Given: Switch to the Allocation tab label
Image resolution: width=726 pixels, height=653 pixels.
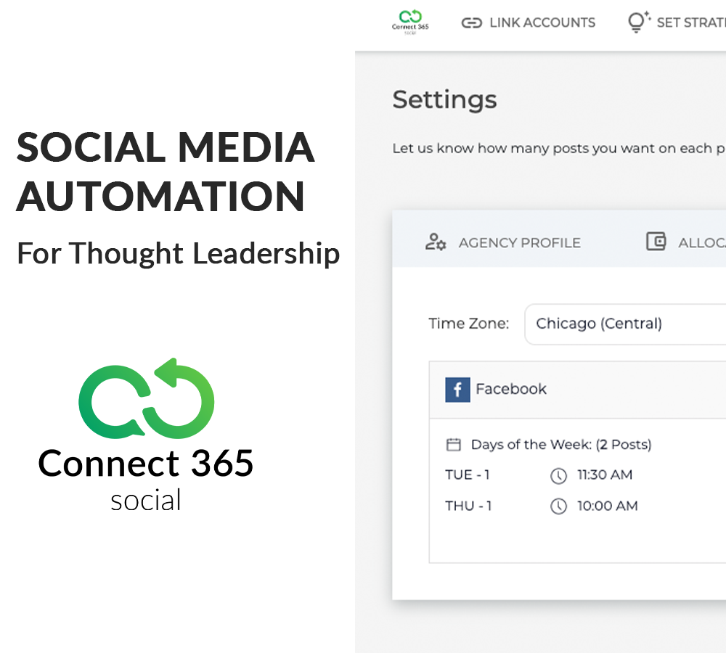Looking at the screenshot, I should (701, 243).
